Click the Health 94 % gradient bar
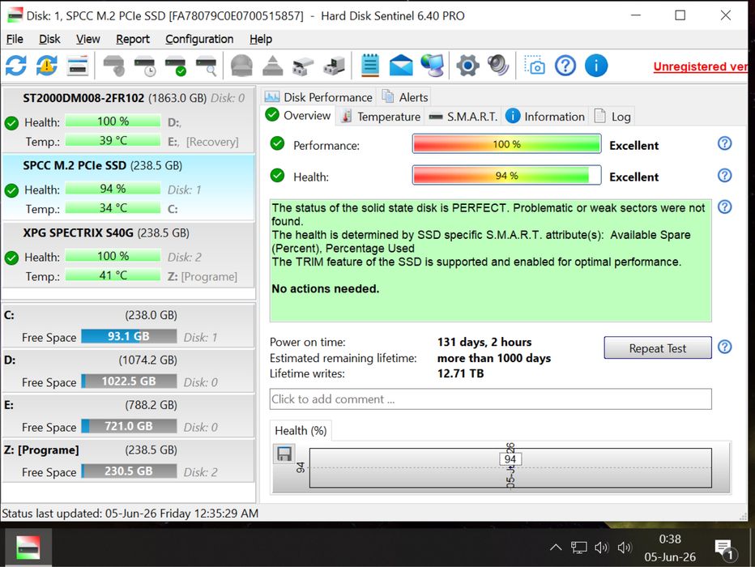 (x=506, y=175)
